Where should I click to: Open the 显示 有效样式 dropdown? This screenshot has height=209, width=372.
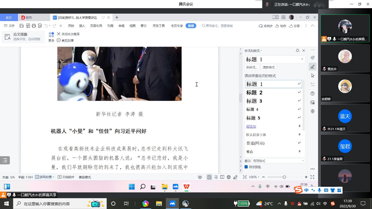click(x=278, y=161)
